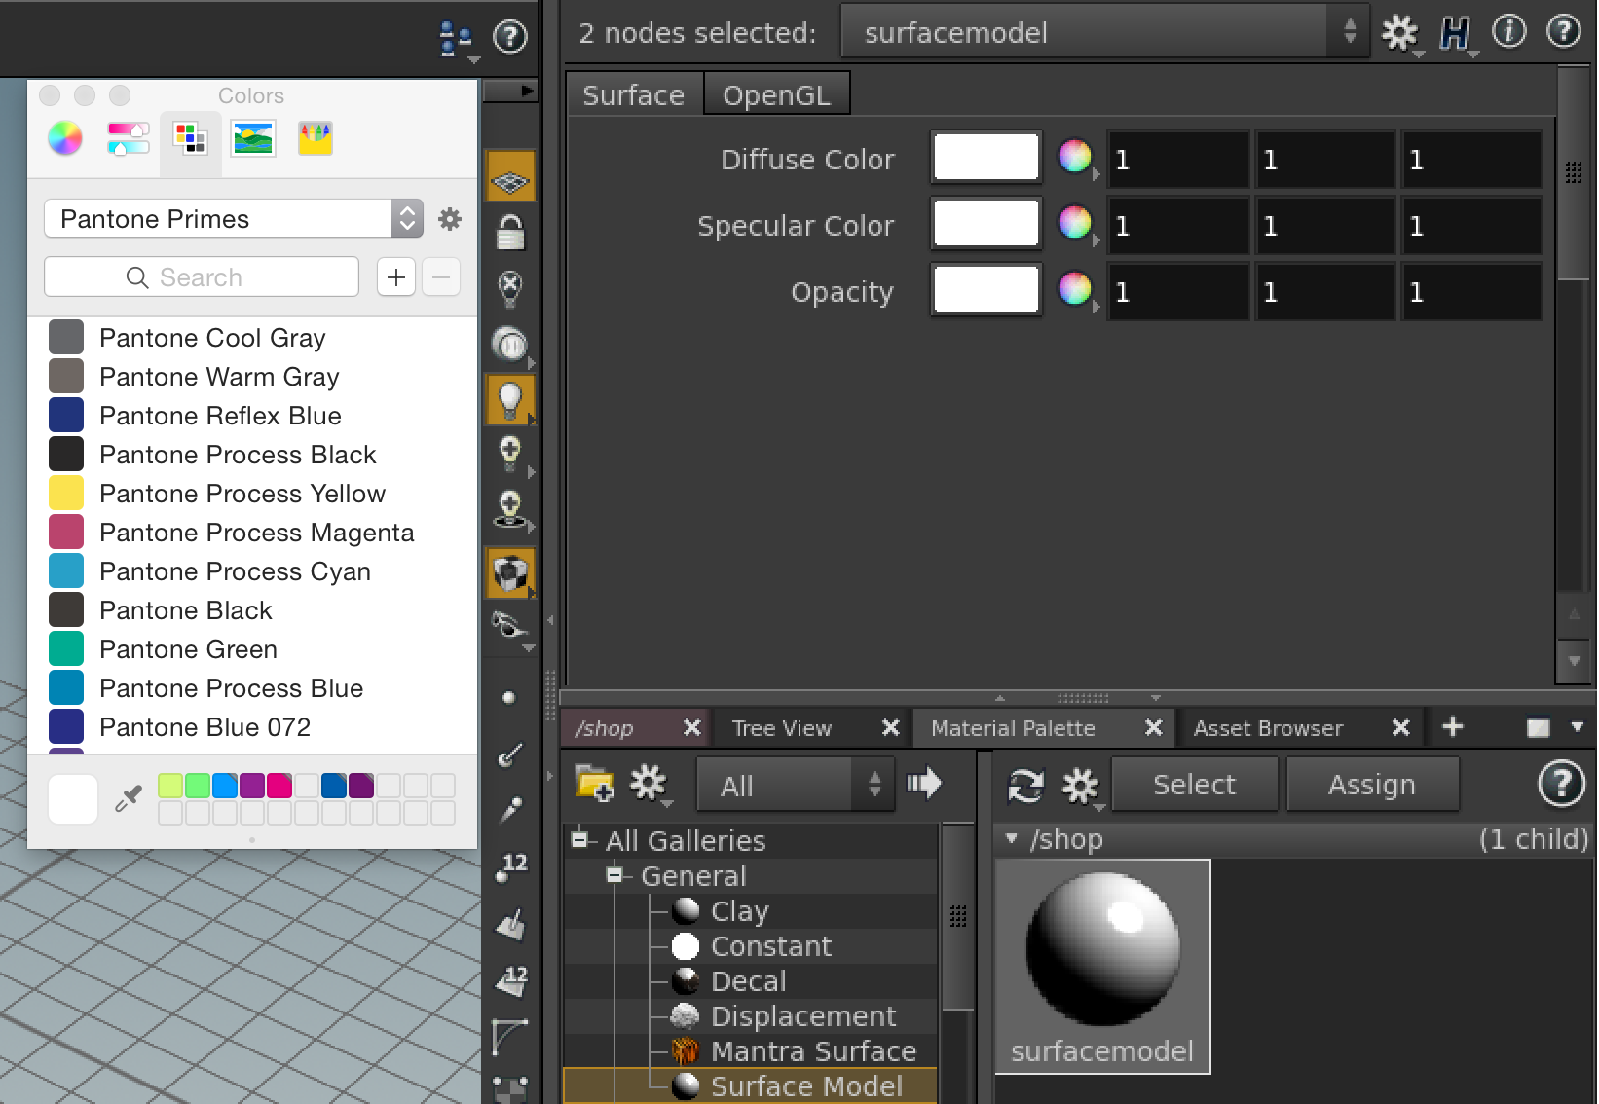Screen dimensions: 1599x1104
Task: Click the pane maximize icon beside the plus
Action: tap(1539, 727)
